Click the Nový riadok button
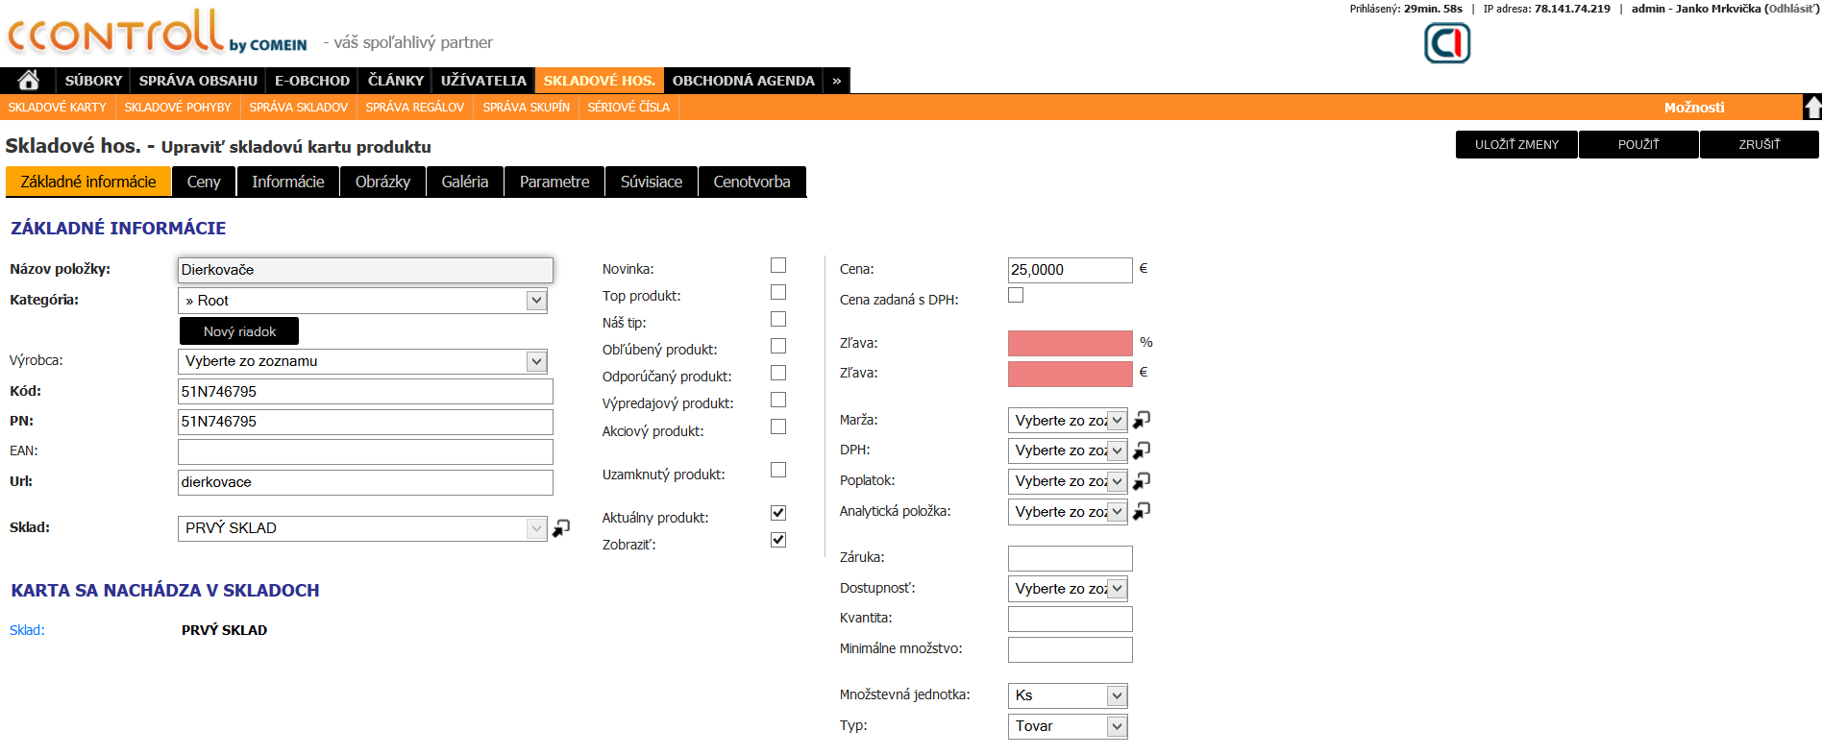Image resolution: width=1822 pixels, height=755 pixels. pyautogui.click(x=239, y=331)
